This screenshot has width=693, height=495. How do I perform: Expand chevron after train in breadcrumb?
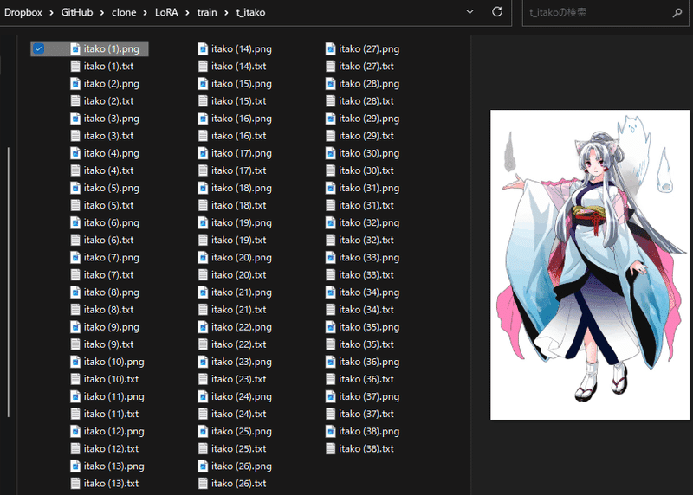tap(226, 13)
